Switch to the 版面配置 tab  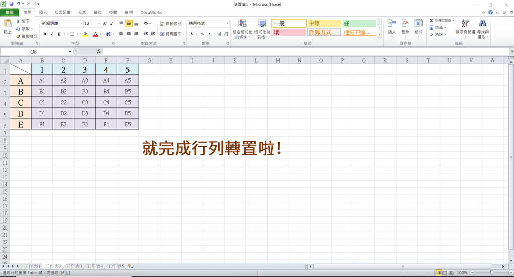click(62, 13)
